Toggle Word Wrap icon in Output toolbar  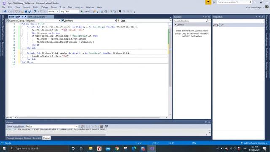(x=107, y=126)
